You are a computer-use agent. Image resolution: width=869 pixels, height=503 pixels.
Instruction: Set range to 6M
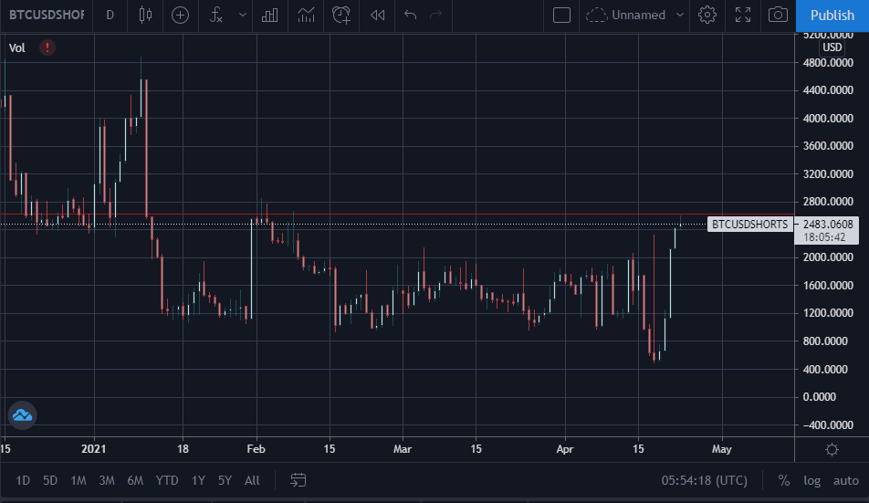[x=135, y=480]
